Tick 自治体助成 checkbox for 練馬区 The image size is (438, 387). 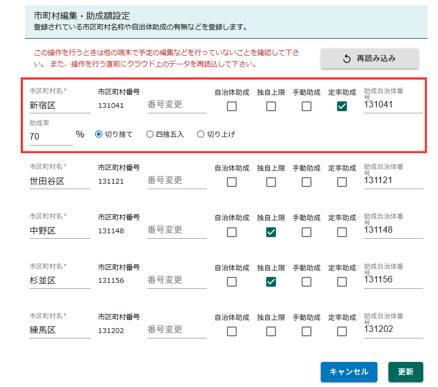coord(232,331)
